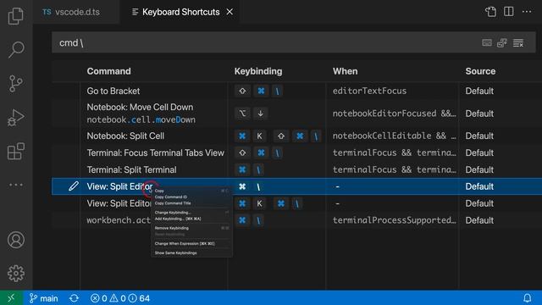This screenshot has height=305, width=542.
Task: Open the editor More Actions menu
Action: tap(527, 12)
